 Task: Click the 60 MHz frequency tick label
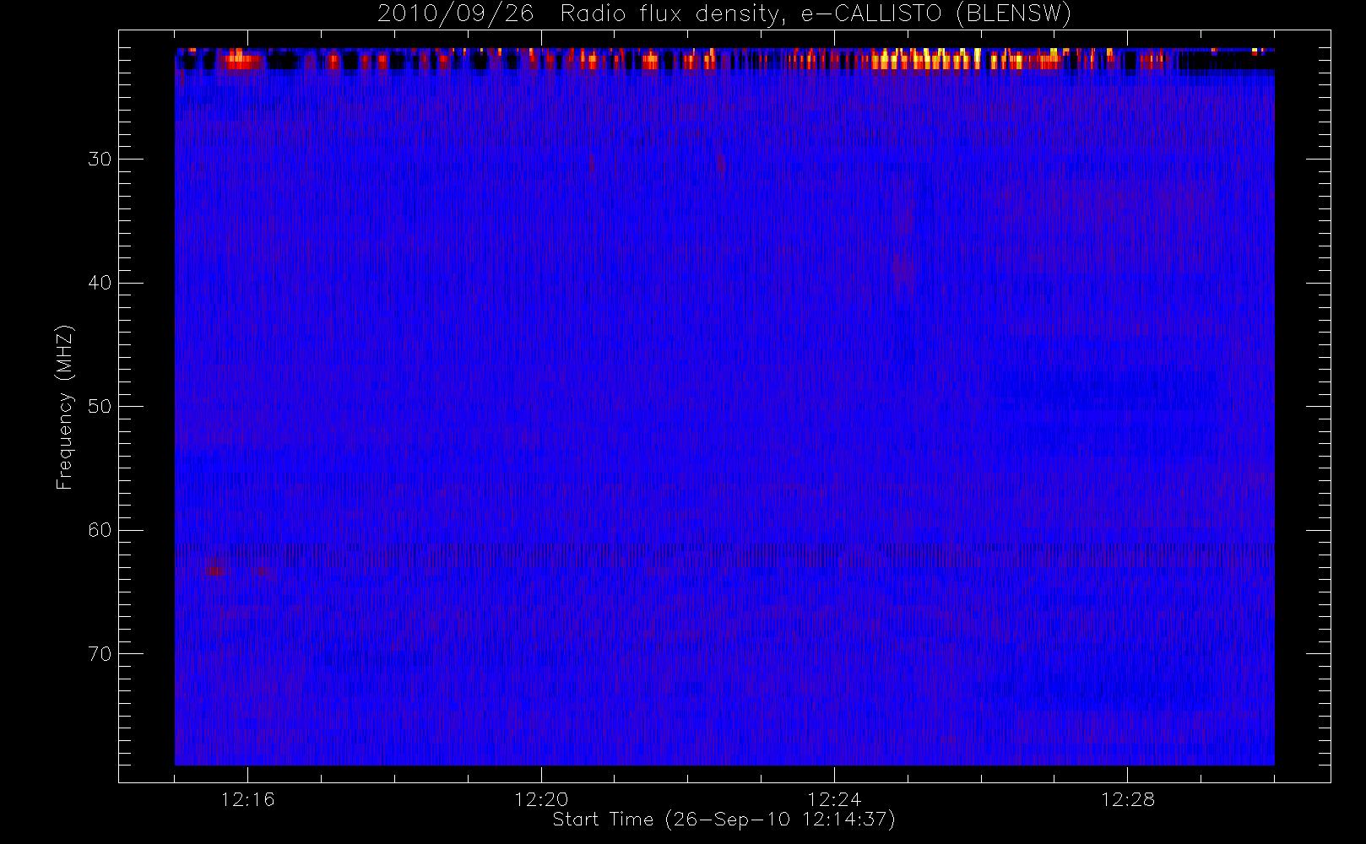pos(100,530)
